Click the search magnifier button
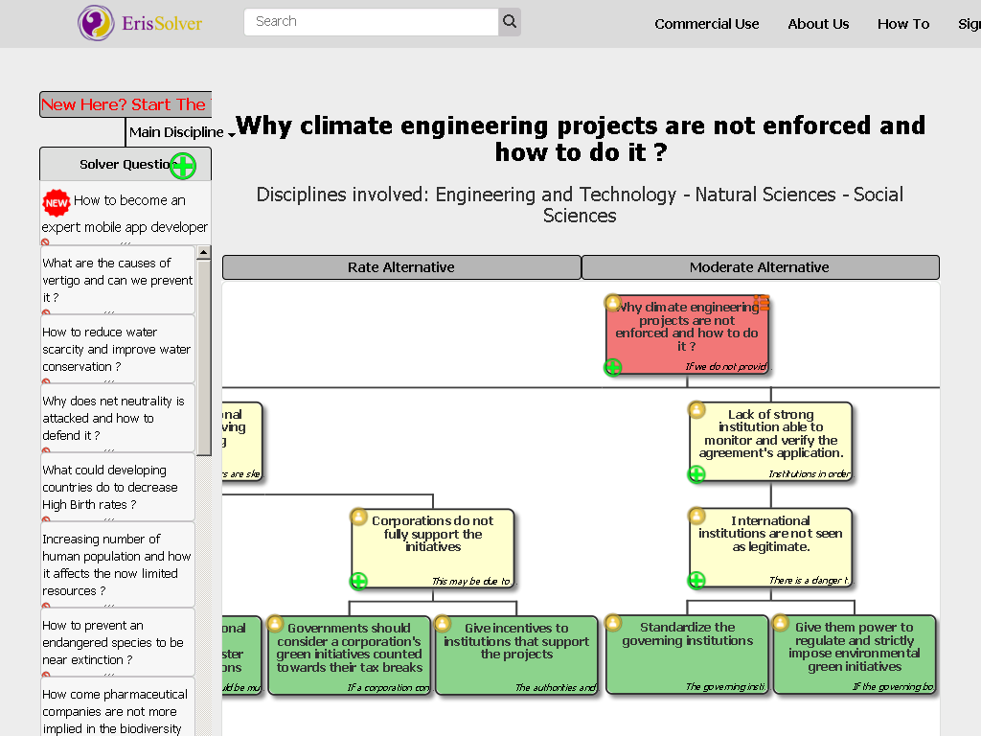 [510, 22]
